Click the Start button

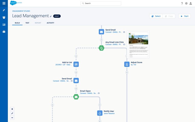184,16
